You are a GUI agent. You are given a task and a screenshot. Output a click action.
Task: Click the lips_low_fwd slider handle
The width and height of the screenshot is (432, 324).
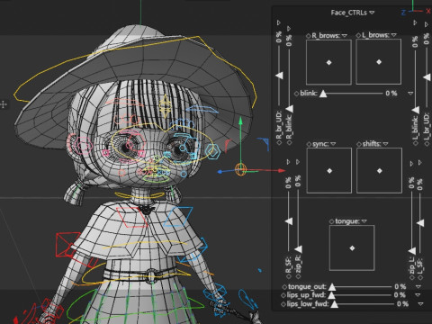(334, 304)
